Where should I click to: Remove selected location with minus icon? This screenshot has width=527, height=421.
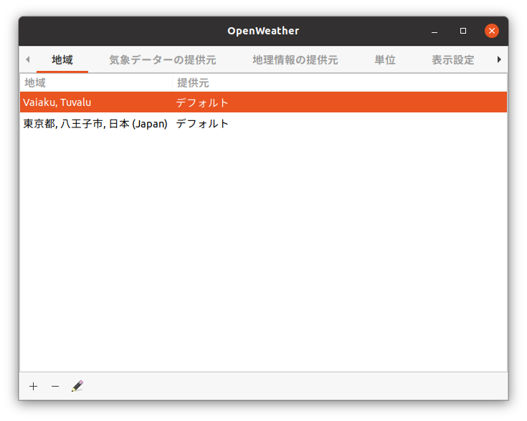55,386
